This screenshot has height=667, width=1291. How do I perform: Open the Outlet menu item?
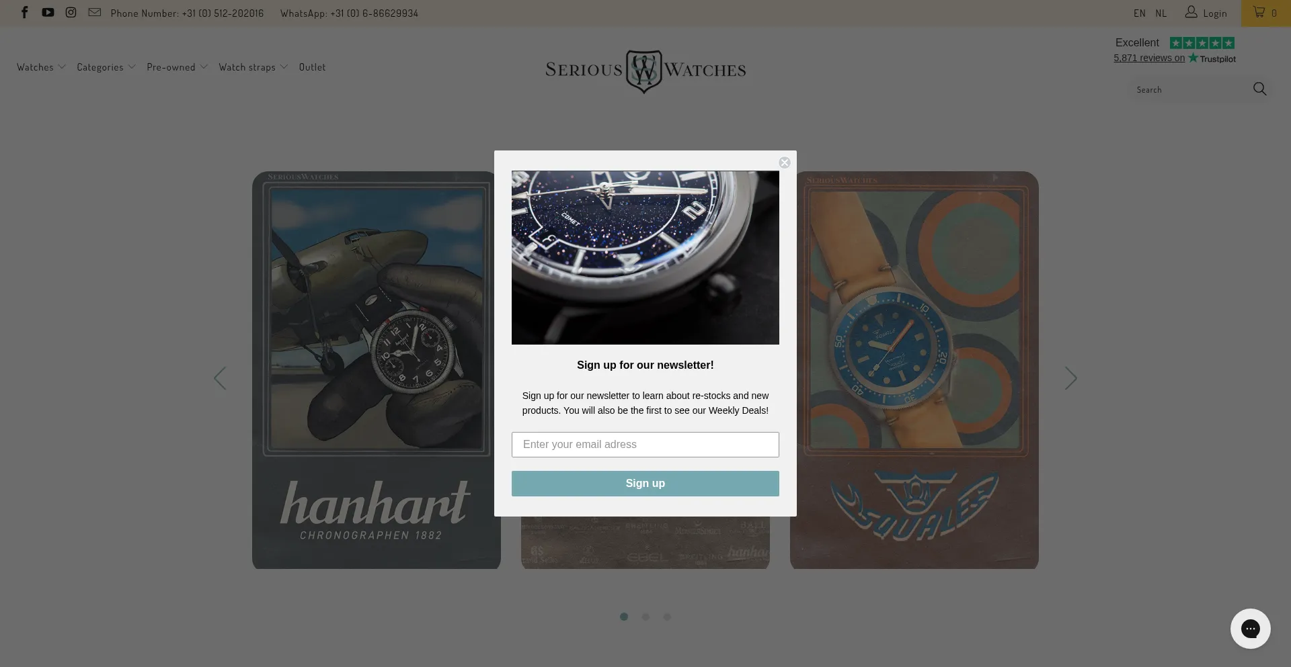pyautogui.click(x=312, y=67)
